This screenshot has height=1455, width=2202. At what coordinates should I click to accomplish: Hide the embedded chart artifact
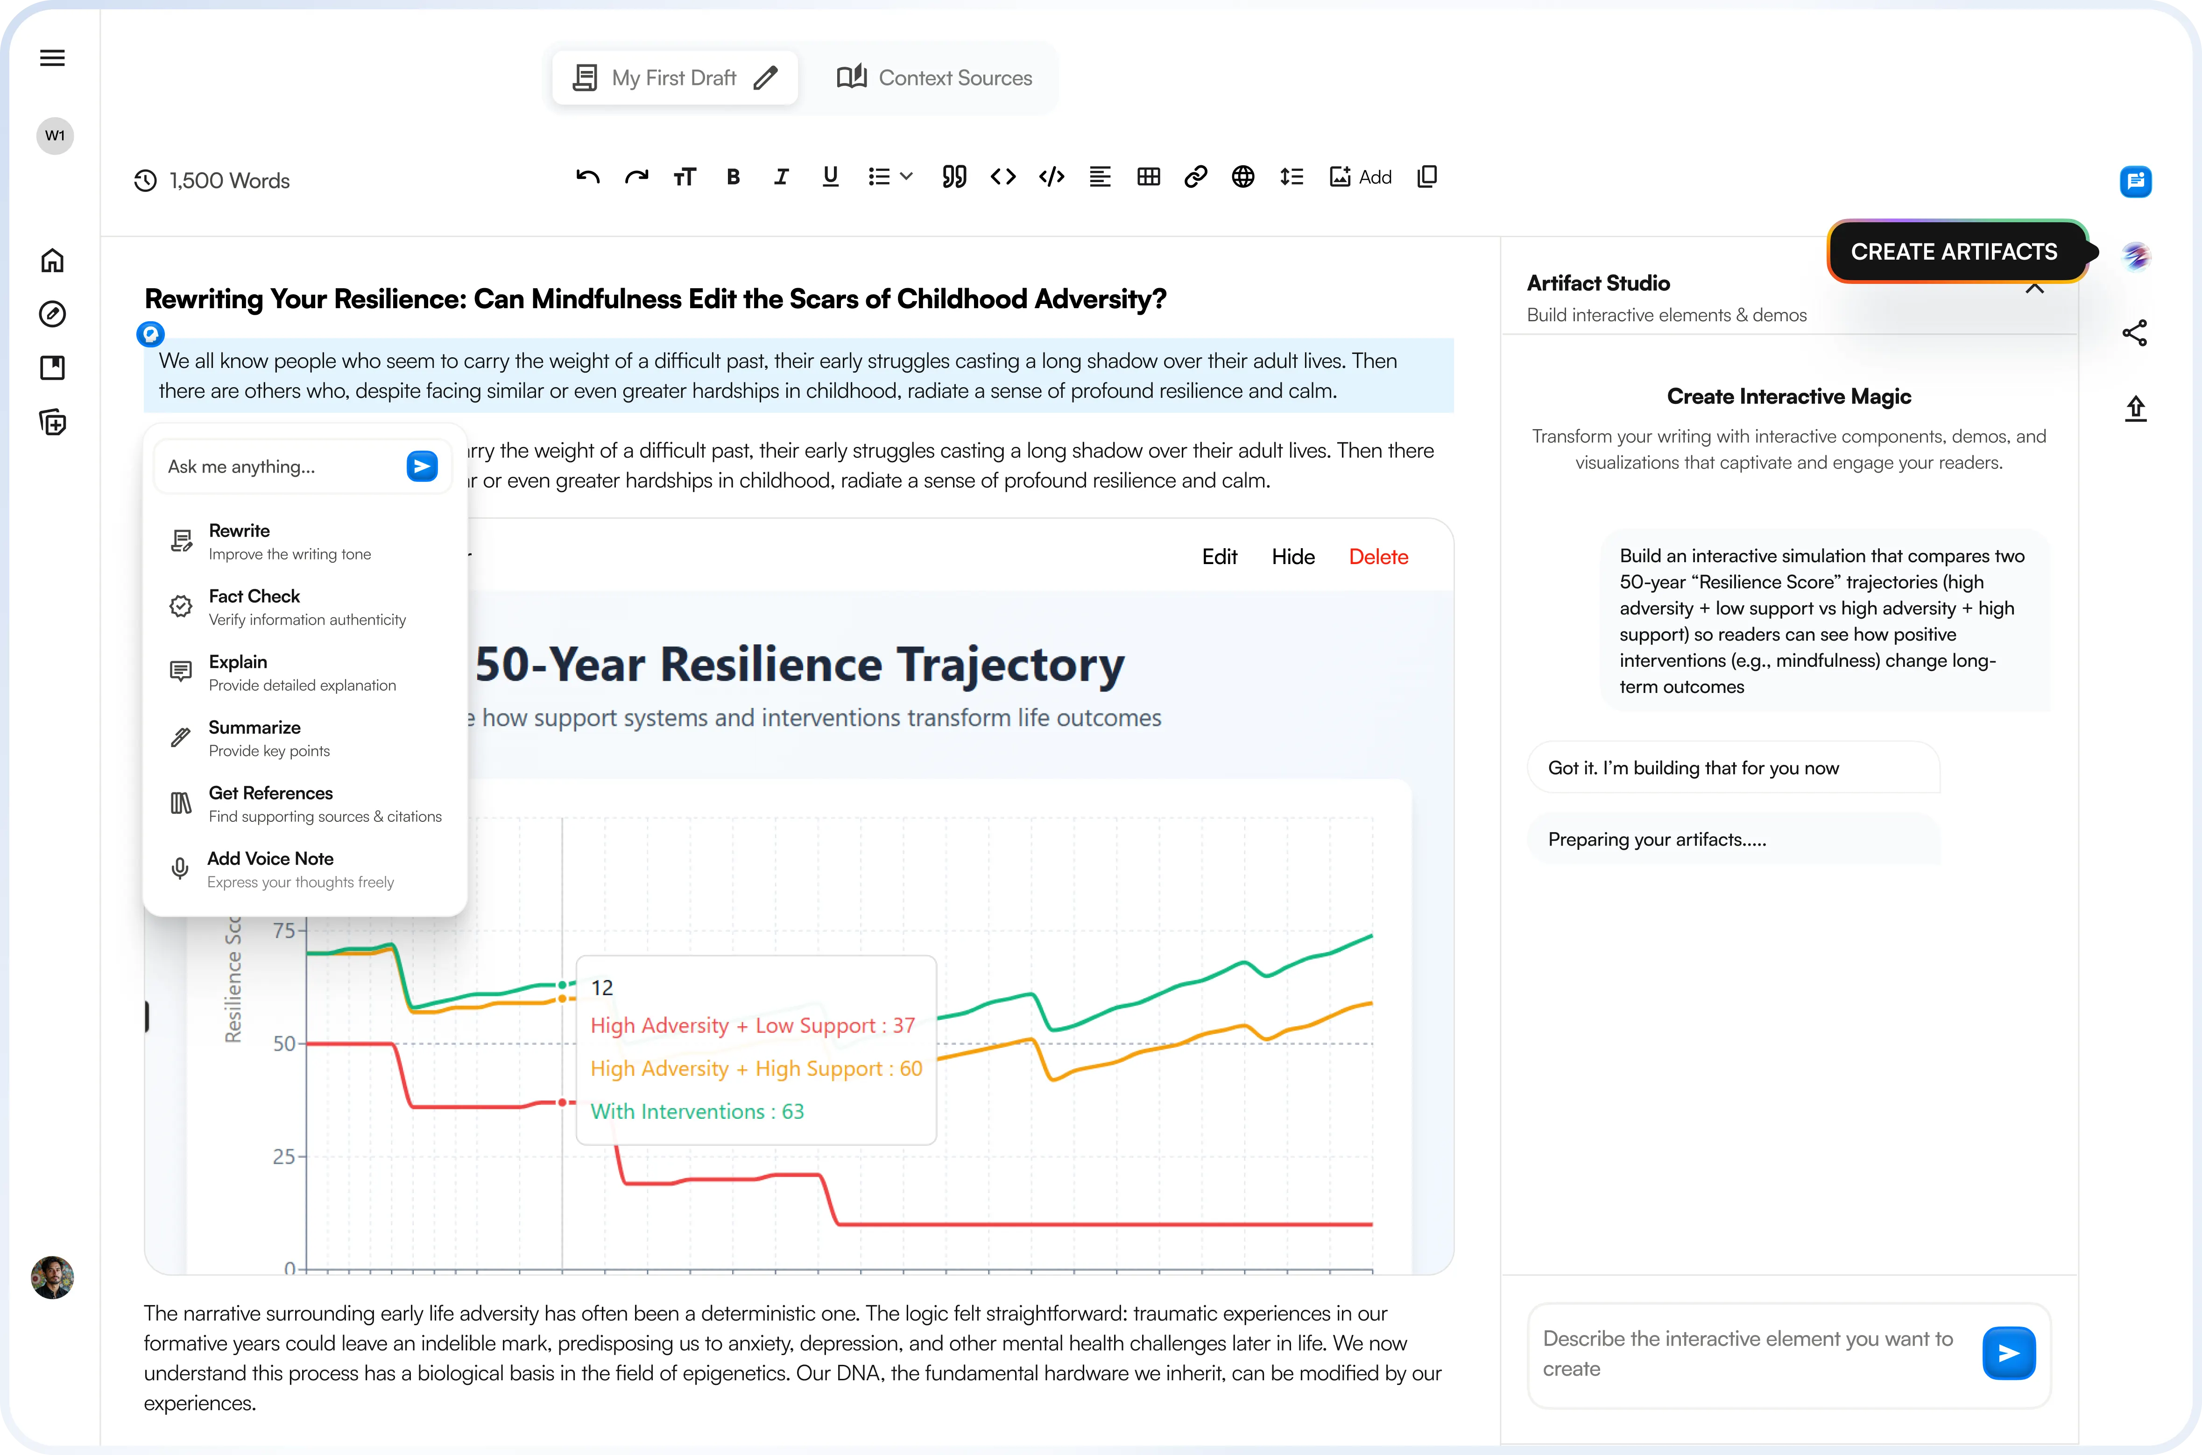[1292, 557]
